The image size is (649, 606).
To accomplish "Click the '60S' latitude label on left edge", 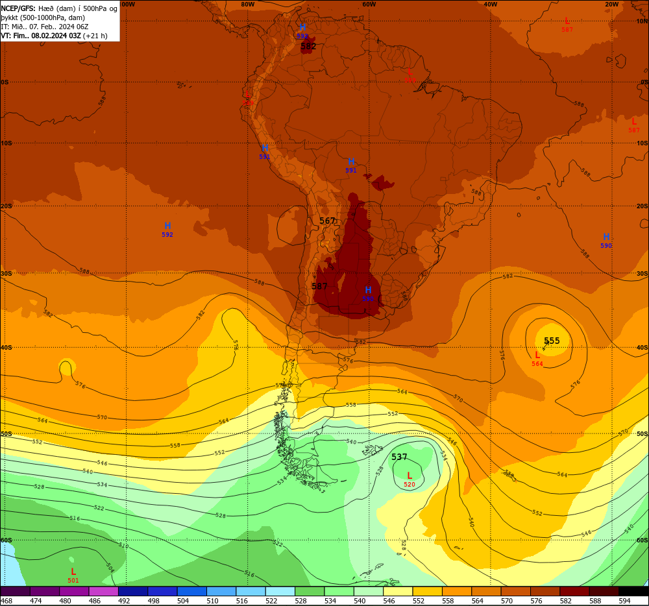I will (6, 540).
